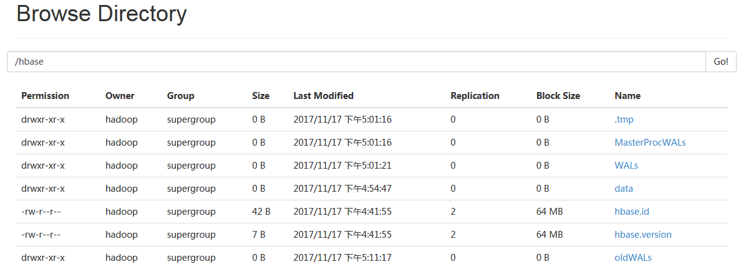
Task: Browse into the oldWALs directory
Action: (633, 258)
